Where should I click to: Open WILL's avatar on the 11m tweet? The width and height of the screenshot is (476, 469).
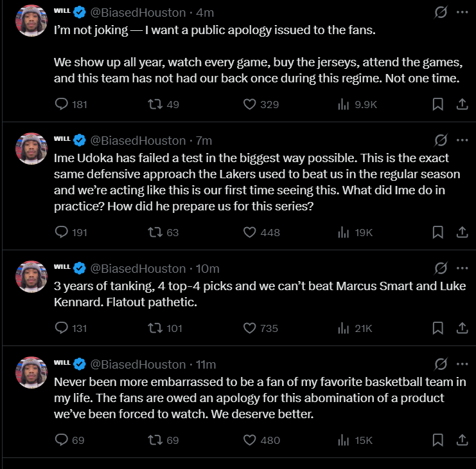(31, 372)
